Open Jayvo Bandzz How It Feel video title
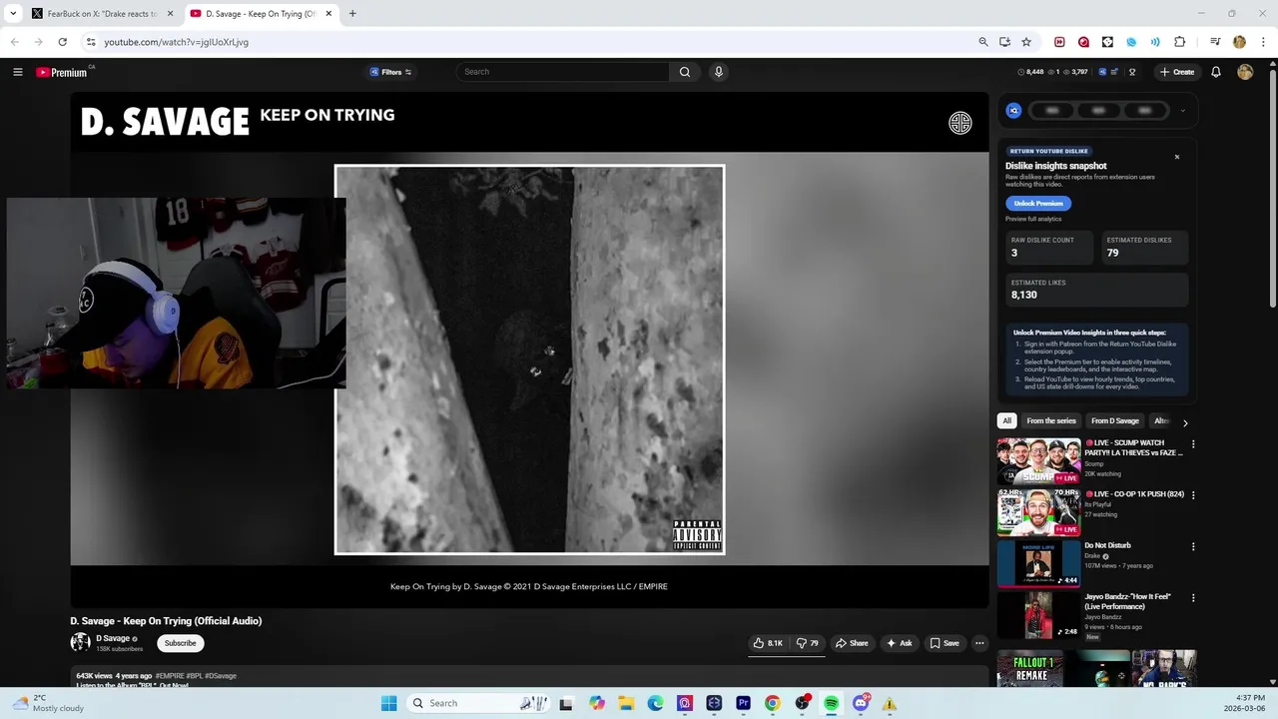Viewport: 1278px width, 719px height. (1127, 601)
